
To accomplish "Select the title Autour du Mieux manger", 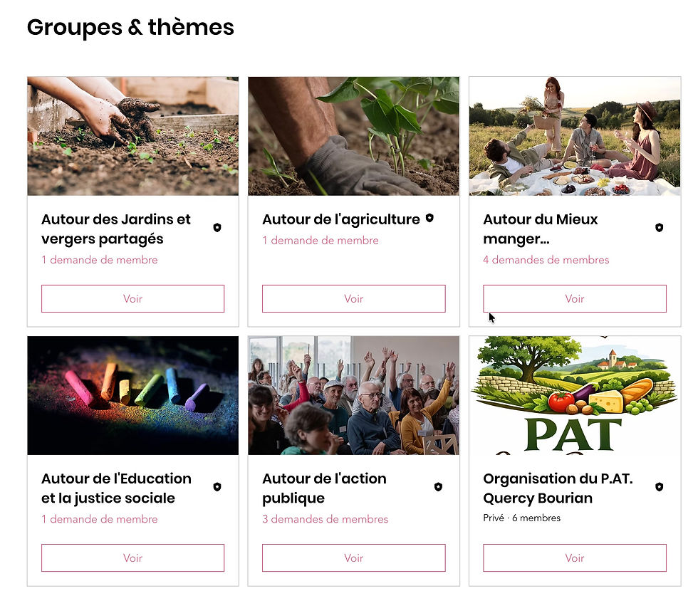I will pyautogui.click(x=540, y=229).
